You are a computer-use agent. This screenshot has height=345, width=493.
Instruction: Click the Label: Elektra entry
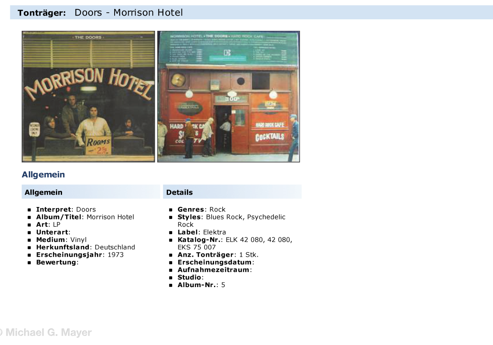tap(202, 232)
